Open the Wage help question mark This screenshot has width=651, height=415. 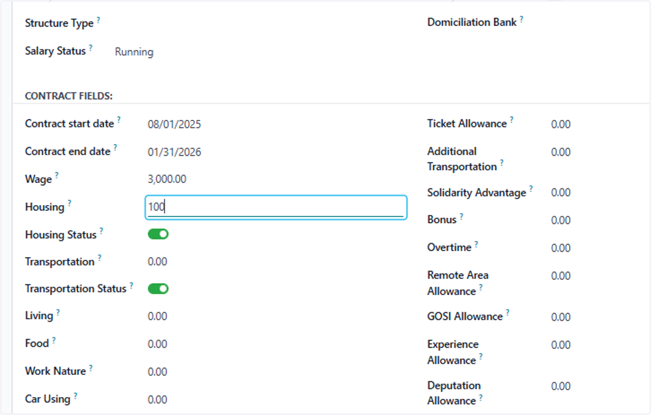click(56, 176)
